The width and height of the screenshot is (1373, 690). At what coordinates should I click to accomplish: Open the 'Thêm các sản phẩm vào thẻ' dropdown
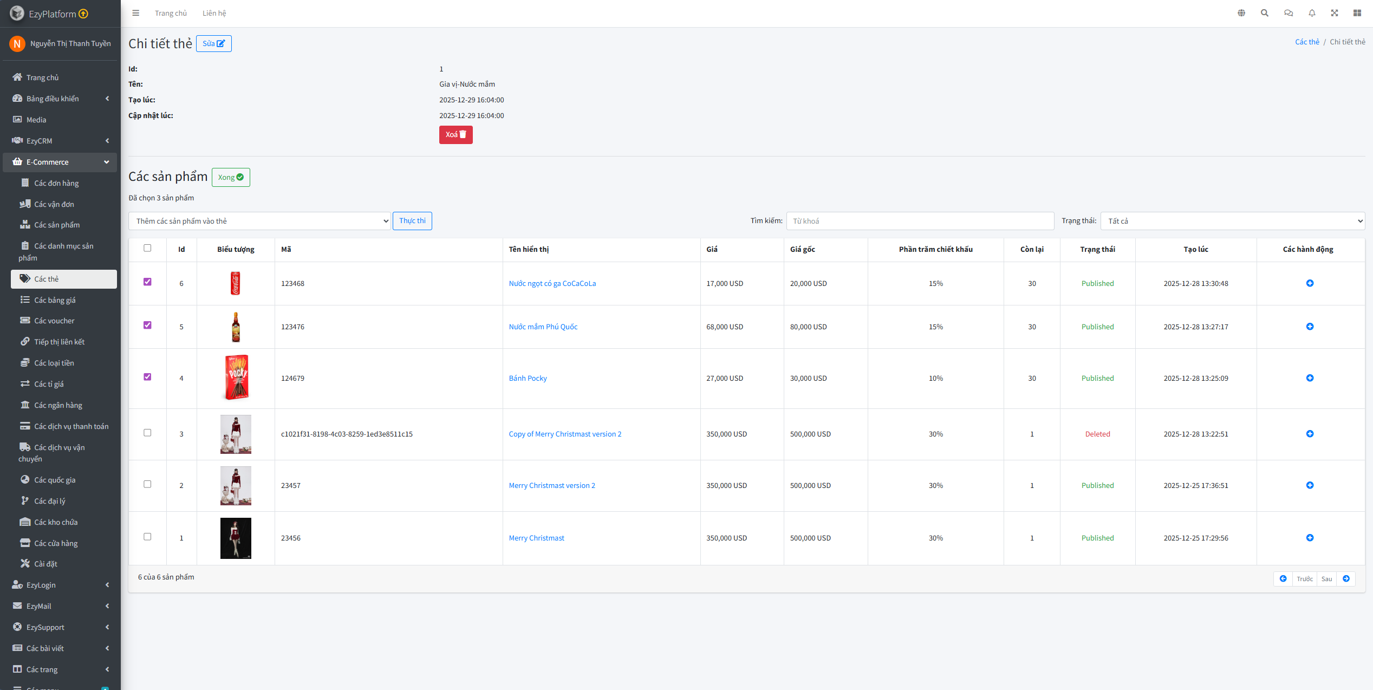click(259, 221)
